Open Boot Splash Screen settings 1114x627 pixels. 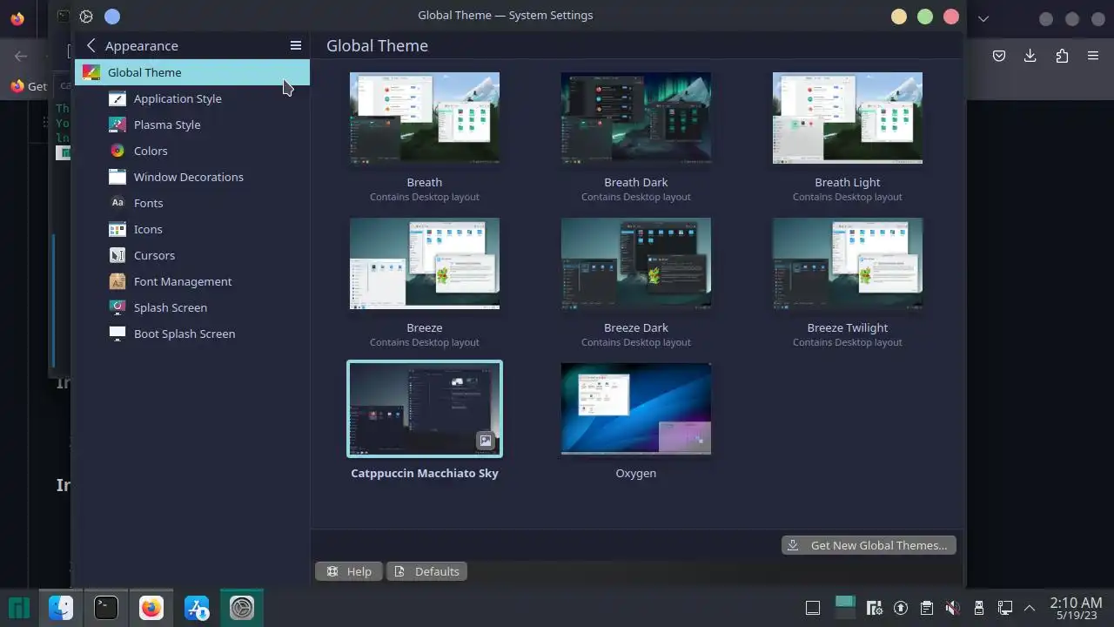pos(192,334)
